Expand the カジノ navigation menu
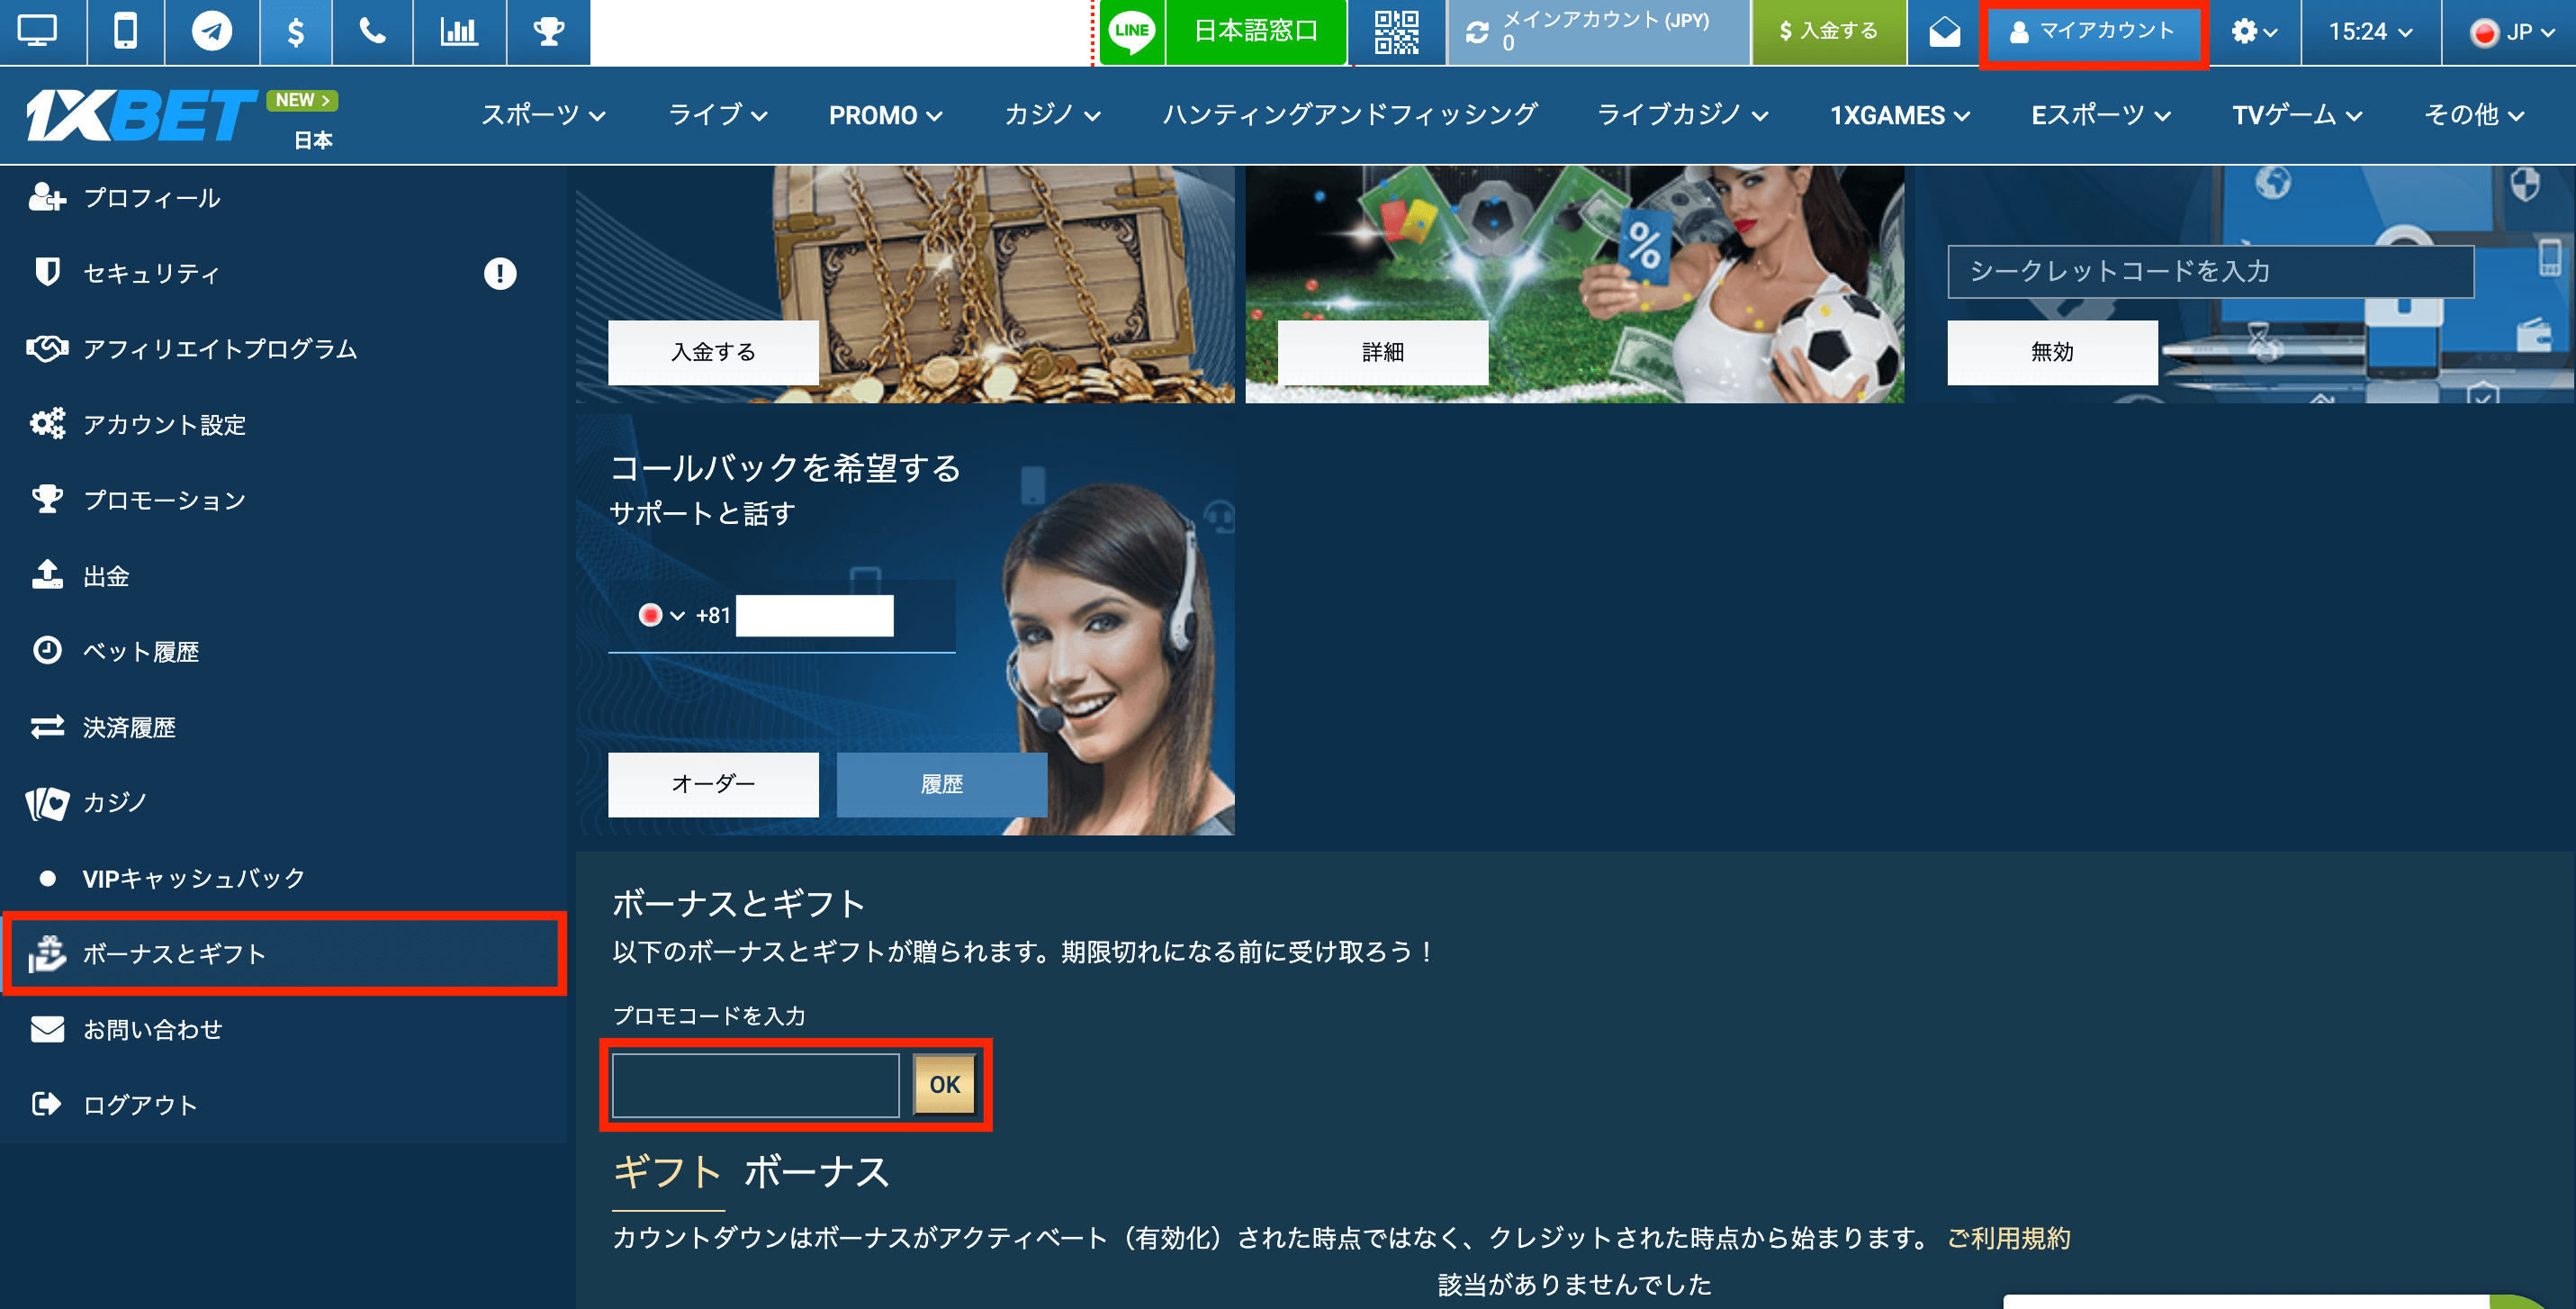 (1052, 115)
